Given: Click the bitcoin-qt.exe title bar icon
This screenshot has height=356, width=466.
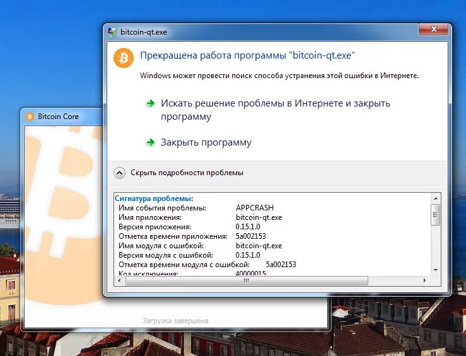Looking at the screenshot, I should pos(112,32).
